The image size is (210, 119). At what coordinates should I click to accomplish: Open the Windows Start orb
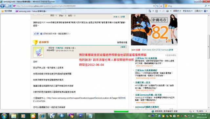coord(4,116)
